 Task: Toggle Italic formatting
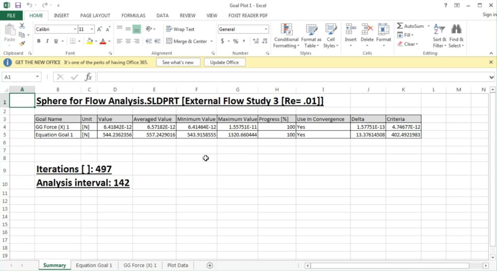pyautogui.click(x=47, y=41)
